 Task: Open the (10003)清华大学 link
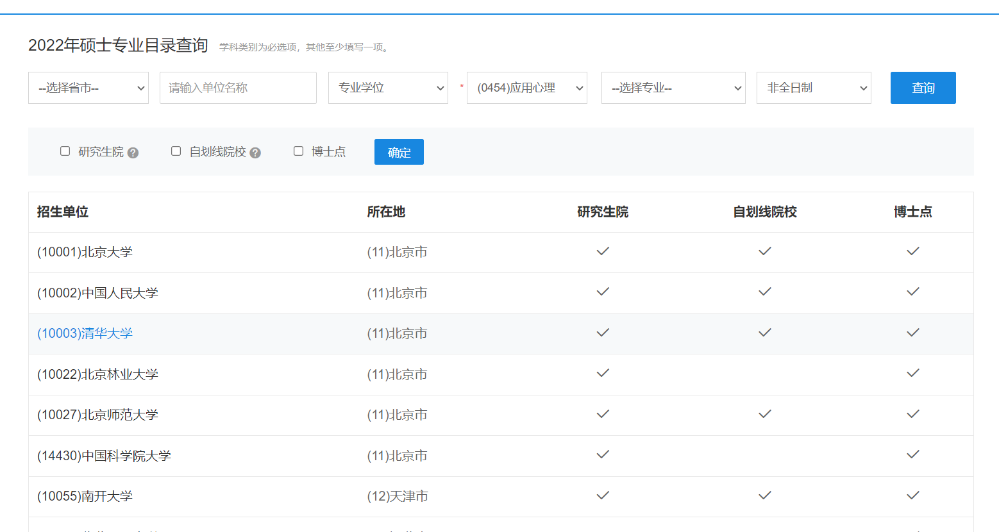click(85, 333)
